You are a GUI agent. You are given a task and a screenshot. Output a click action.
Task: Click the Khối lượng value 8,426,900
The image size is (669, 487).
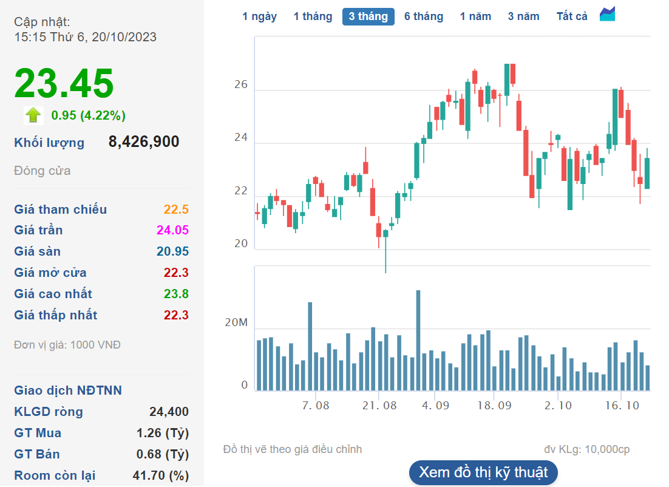tap(144, 142)
